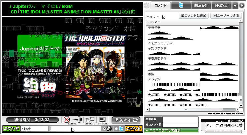The width and height of the screenshot is (247, 135).
Task: Click the rewind arrows icon on the seat ticket
Action: [203, 131]
